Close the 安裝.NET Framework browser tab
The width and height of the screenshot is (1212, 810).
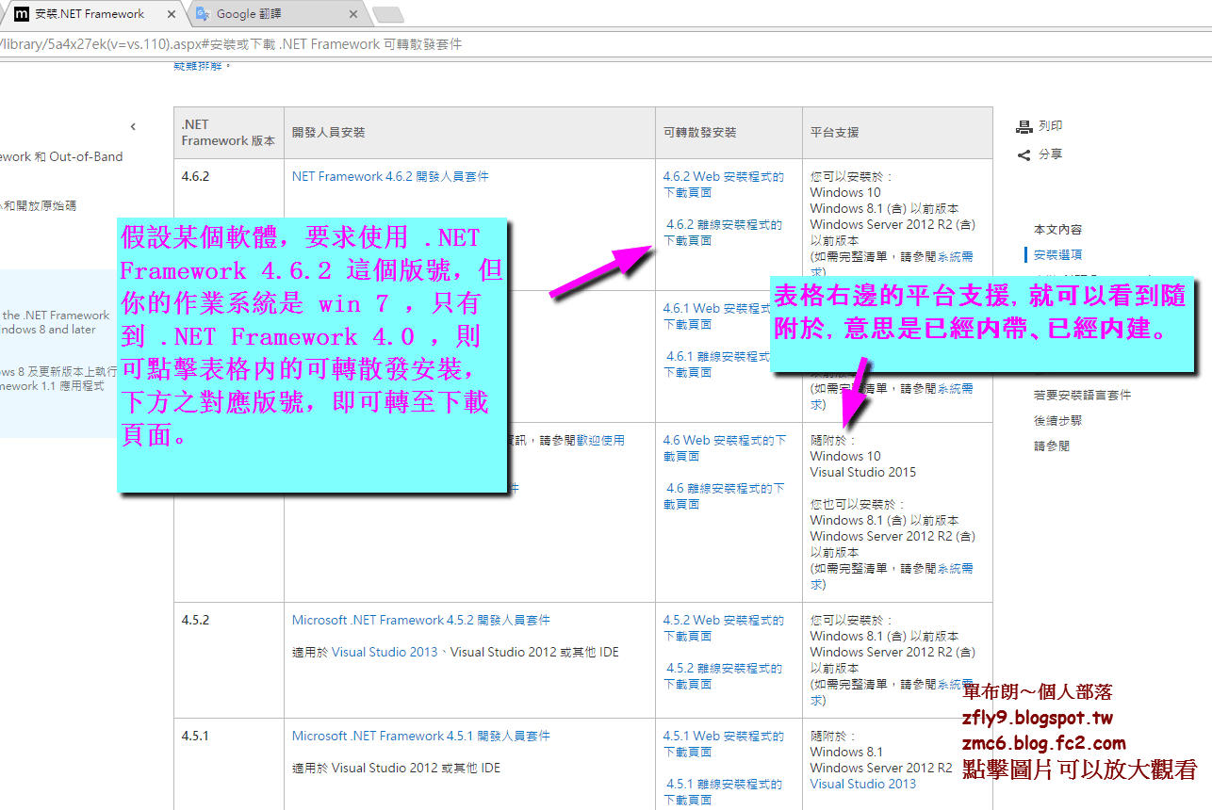[171, 14]
